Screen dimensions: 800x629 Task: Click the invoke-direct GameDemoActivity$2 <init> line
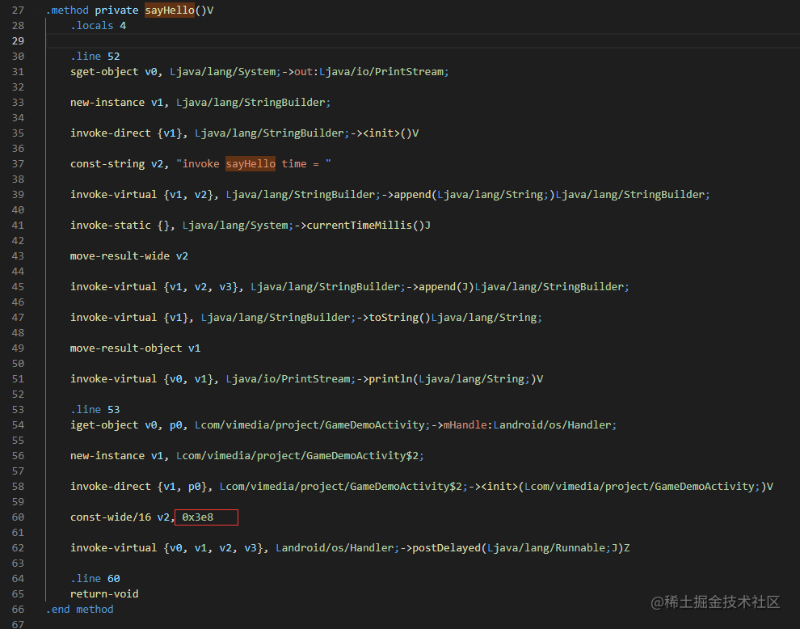pyautogui.click(x=422, y=486)
